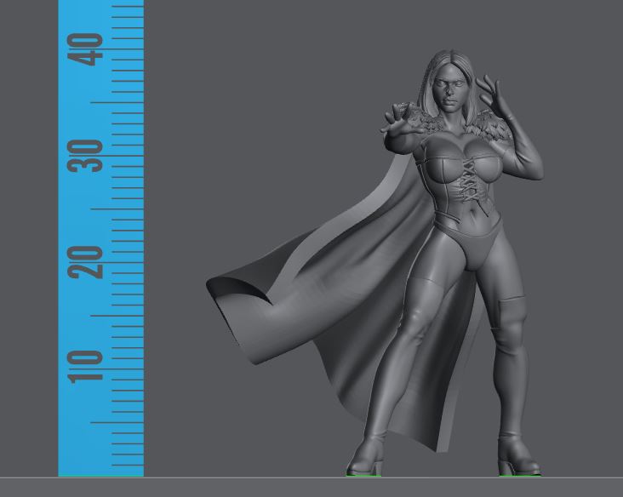This screenshot has width=623, height=497.
Task: Click the bottom edge of the blue ruler
Action: point(100,473)
